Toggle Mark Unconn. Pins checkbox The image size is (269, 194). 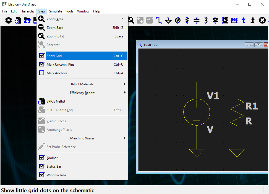click(41, 64)
